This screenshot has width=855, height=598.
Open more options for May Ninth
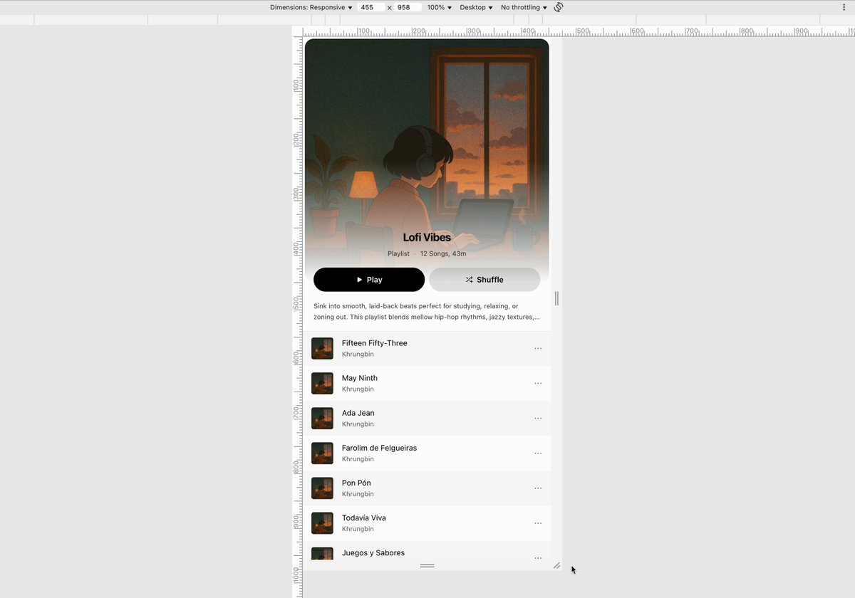point(538,383)
